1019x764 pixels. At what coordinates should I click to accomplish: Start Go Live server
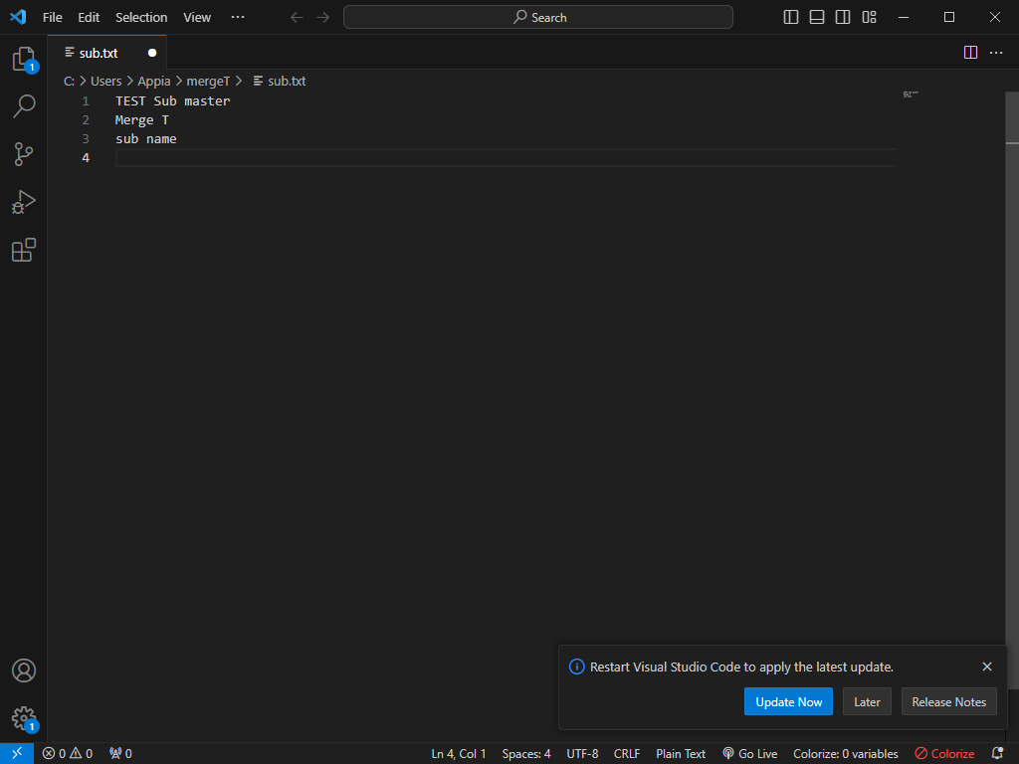750,754
